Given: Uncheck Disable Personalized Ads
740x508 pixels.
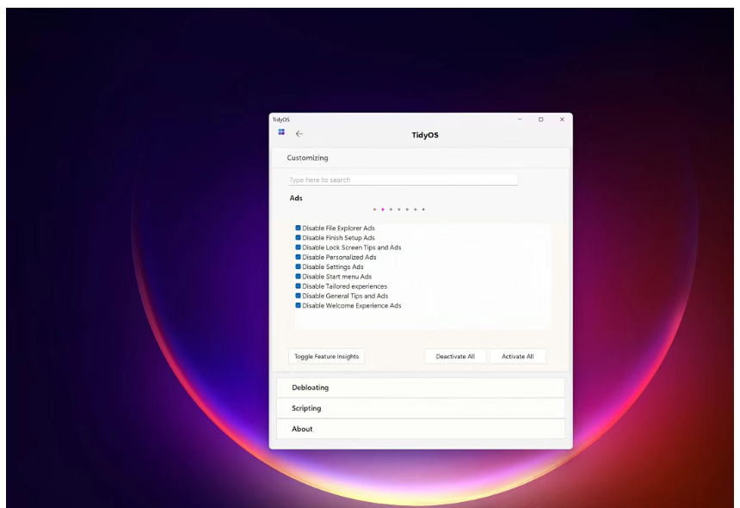Looking at the screenshot, I should (x=298, y=257).
